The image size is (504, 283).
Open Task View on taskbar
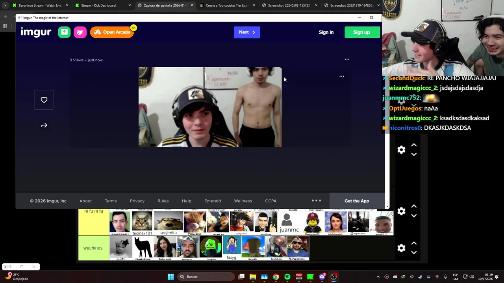(241, 277)
